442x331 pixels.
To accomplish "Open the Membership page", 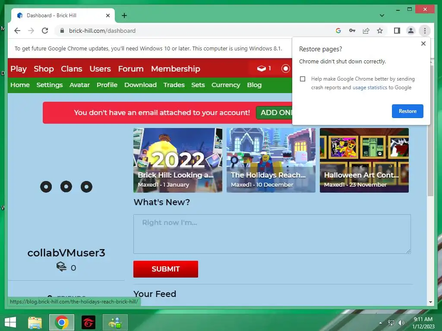I will tap(176, 69).
